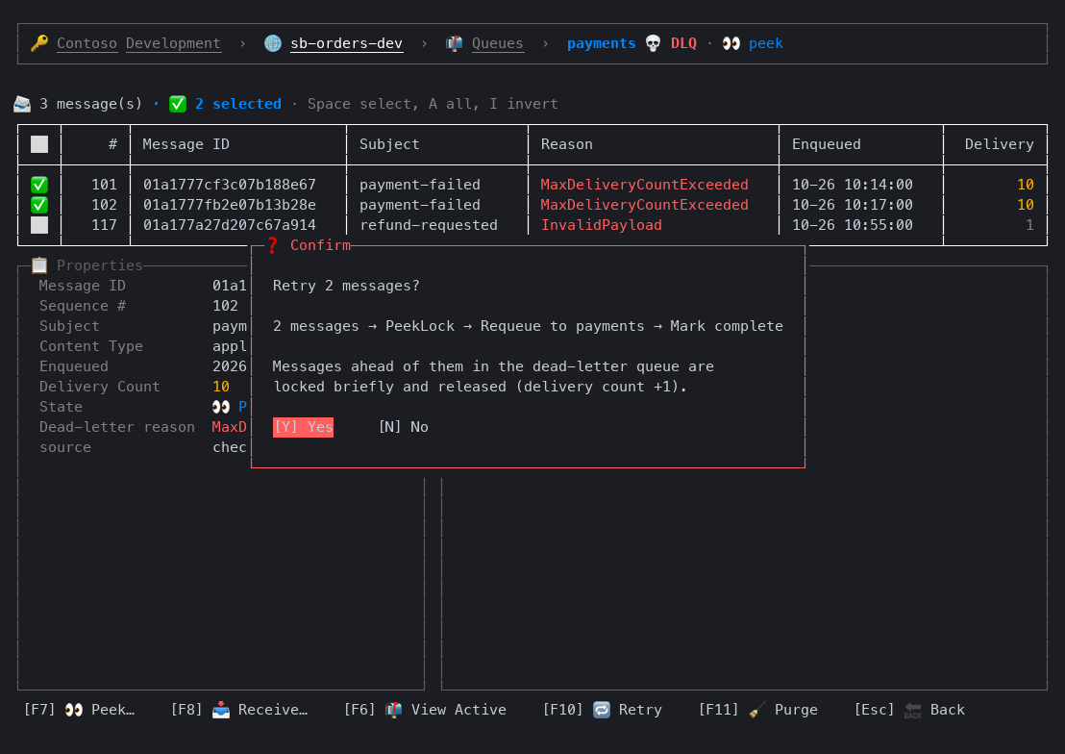Click the eyes icon in State property row
The image size is (1065, 754).
tap(221, 407)
